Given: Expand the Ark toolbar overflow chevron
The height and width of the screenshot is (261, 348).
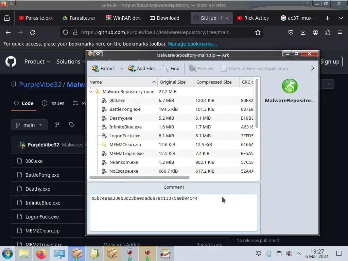Looking at the screenshot, I should pos(313,68).
